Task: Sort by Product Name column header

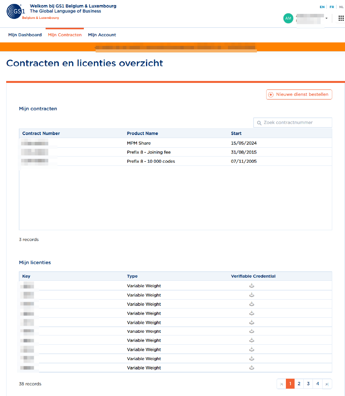Action: pyautogui.click(x=143, y=133)
